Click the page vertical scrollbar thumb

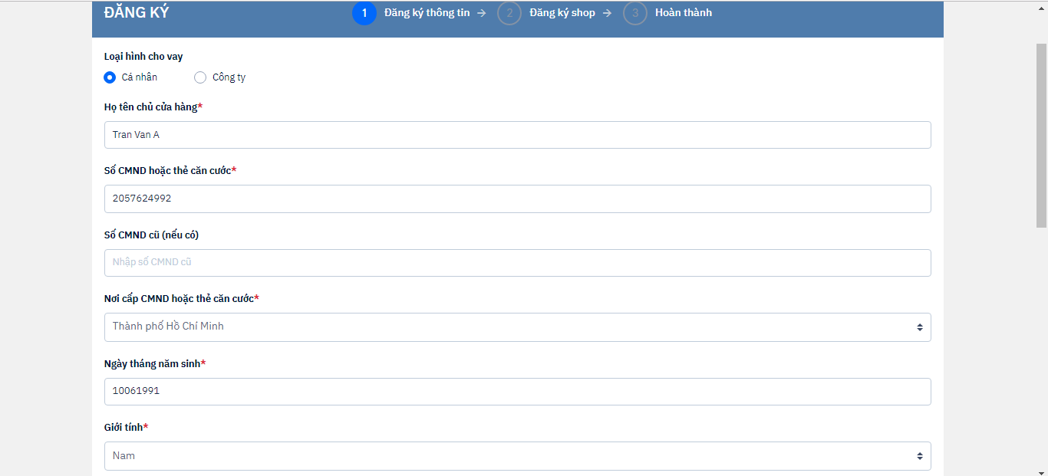[1041, 135]
